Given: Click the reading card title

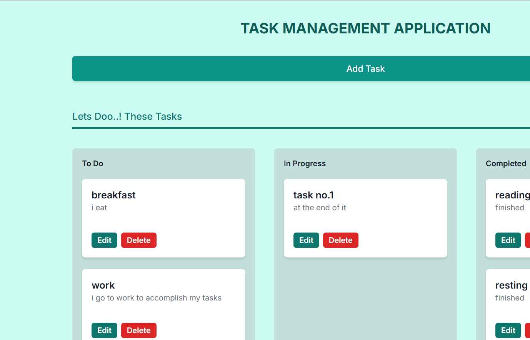Looking at the screenshot, I should point(513,195).
